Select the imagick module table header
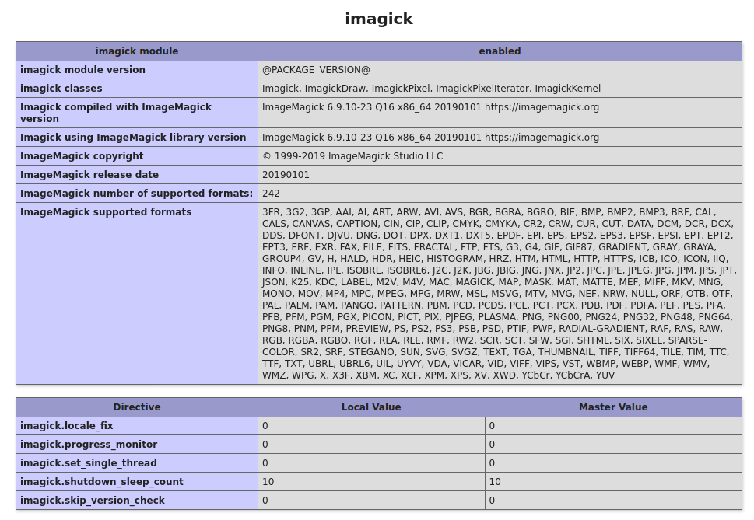The width and height of the screenshot is (754, 520). pyautogui.click(x=137, y=51)
